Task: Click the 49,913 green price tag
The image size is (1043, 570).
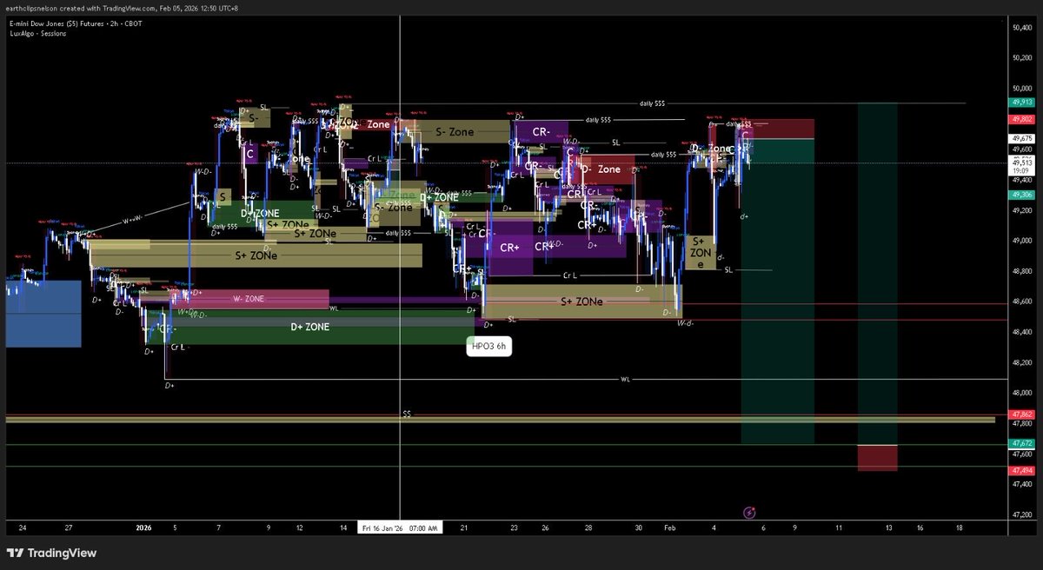Action: [x=1021, y=103]
